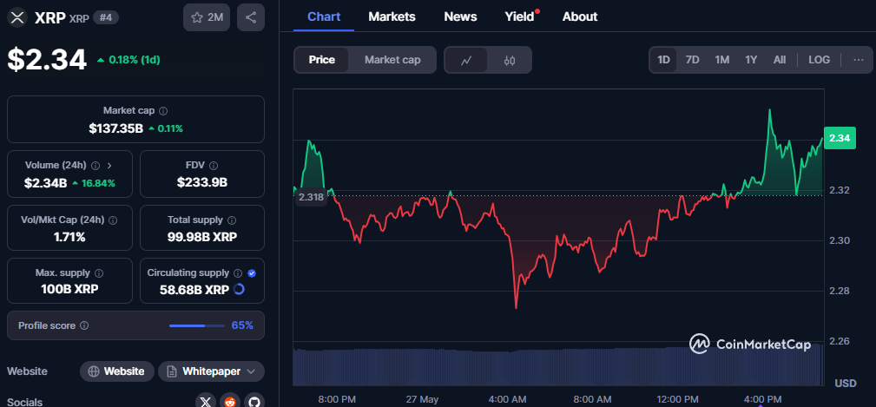Viewport: 876px width, 407px height.
Task: Set chart range to 1Y
Action: [751, 60]
